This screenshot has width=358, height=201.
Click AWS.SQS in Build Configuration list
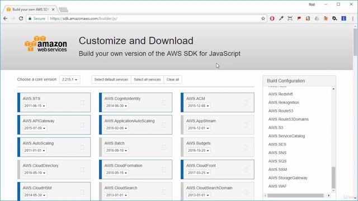(x=277, y=161)
